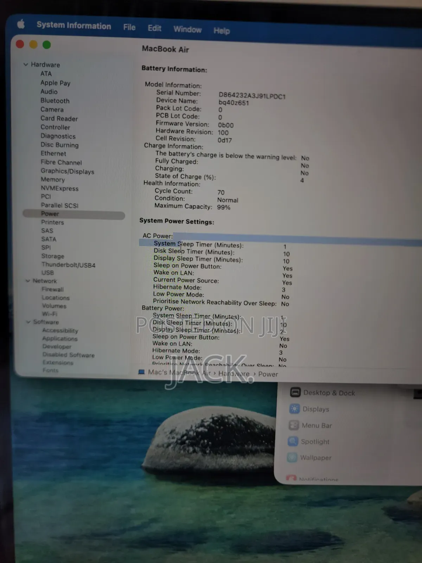Screen dimensions: 422x563
Task: Select Camera in the sidebar
Action: click(52, 109)
